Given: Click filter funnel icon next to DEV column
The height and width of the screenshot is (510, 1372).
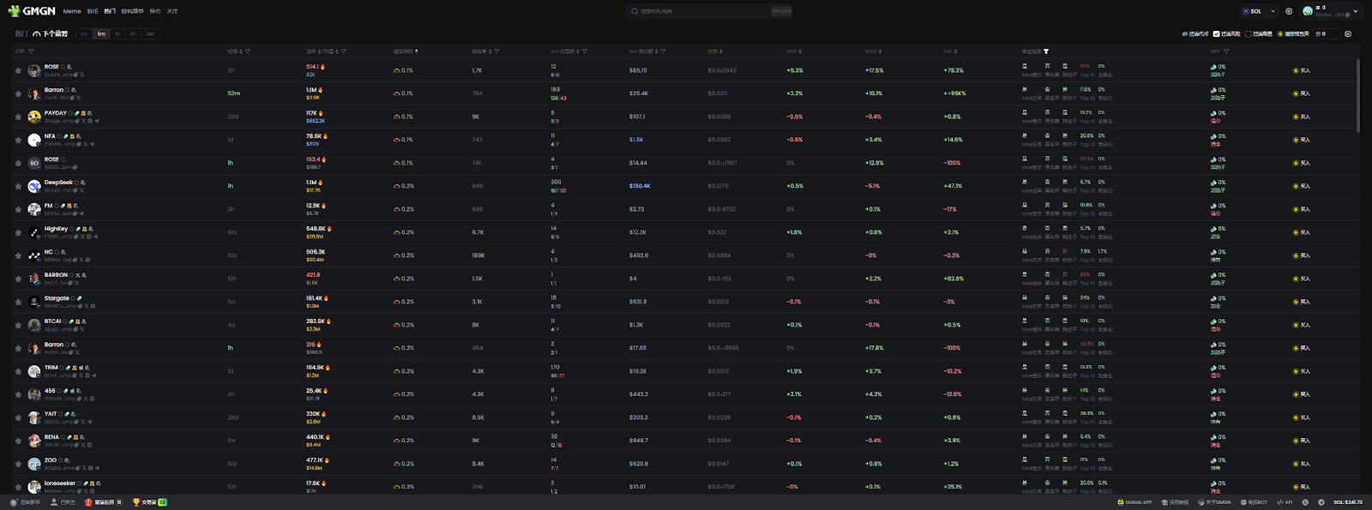Looking at the screenshot, I should pyautogui.click(x=1226, y=51).
